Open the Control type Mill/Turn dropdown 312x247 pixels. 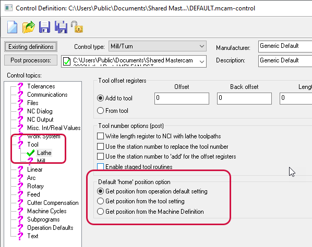[x=158, y=46]
